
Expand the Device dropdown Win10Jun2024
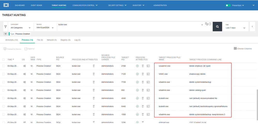(x=45, y=28)
